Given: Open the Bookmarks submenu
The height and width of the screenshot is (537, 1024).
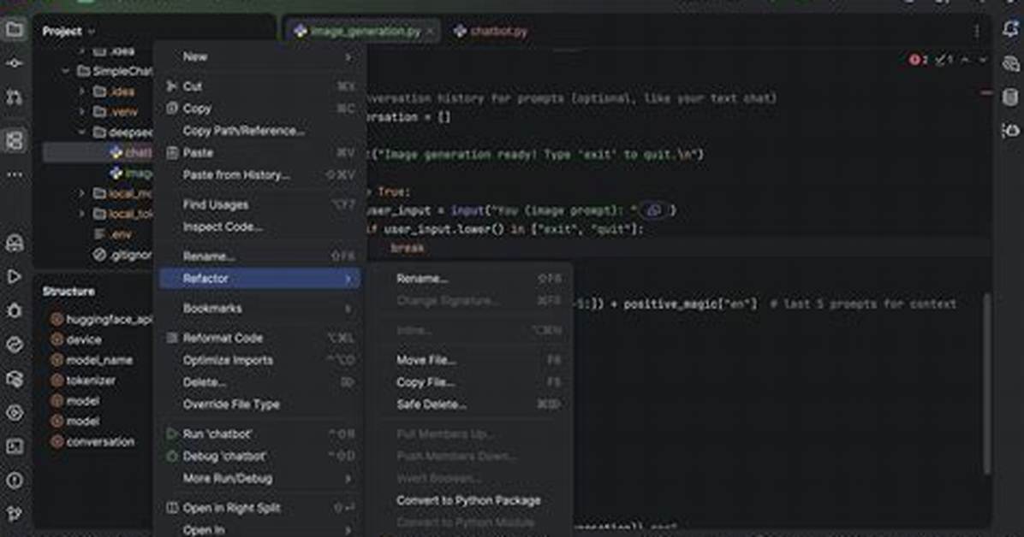Looking at the screenshot, I should (x=260, y=308).
